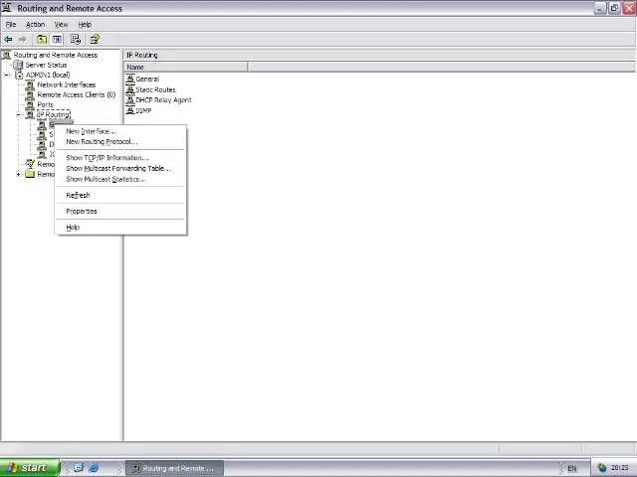Select Show Multicast Statistics... entry
The width and height of the screenshot is (637, 477).
pos(120,179)
